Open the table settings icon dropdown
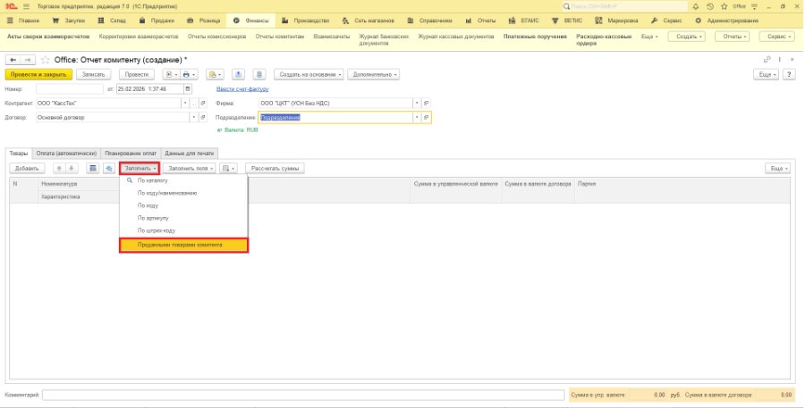The height and width of the screenshot is (408, 805). coord(228,168)
